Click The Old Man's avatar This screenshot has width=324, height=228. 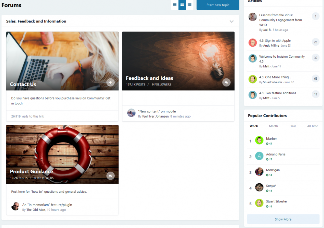click(x=15, y=207)
